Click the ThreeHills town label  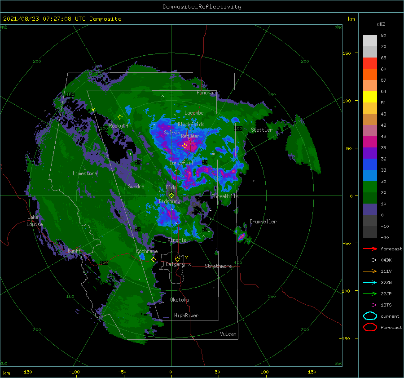[x=225, y=196]
